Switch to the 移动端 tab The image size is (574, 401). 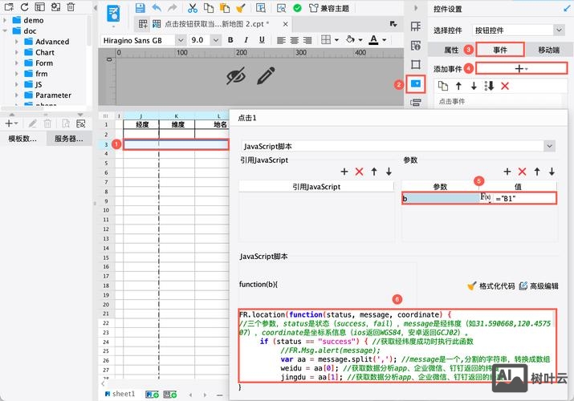551,50
